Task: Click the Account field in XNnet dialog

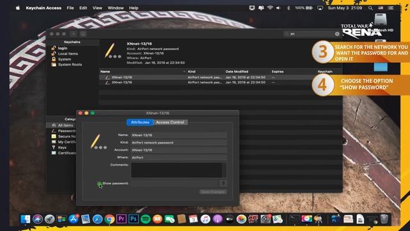Action: click(x=179, y=150)
